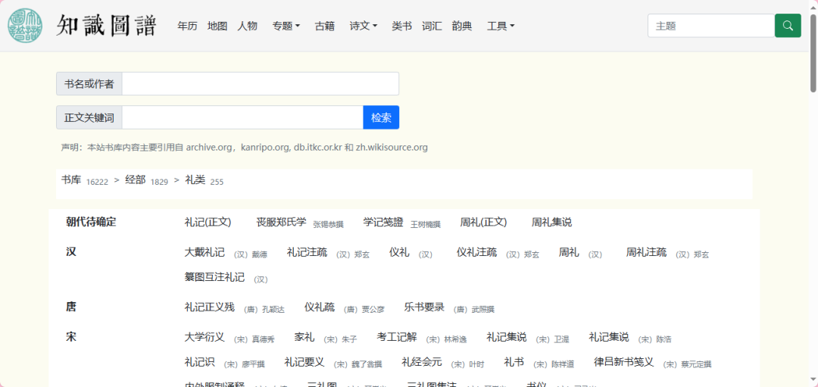818x387 pixels.
Task: Open the book 礼记注疏
Action: tap(307, 252)
